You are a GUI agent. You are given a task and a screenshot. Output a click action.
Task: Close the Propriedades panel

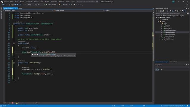click(188, 65)
